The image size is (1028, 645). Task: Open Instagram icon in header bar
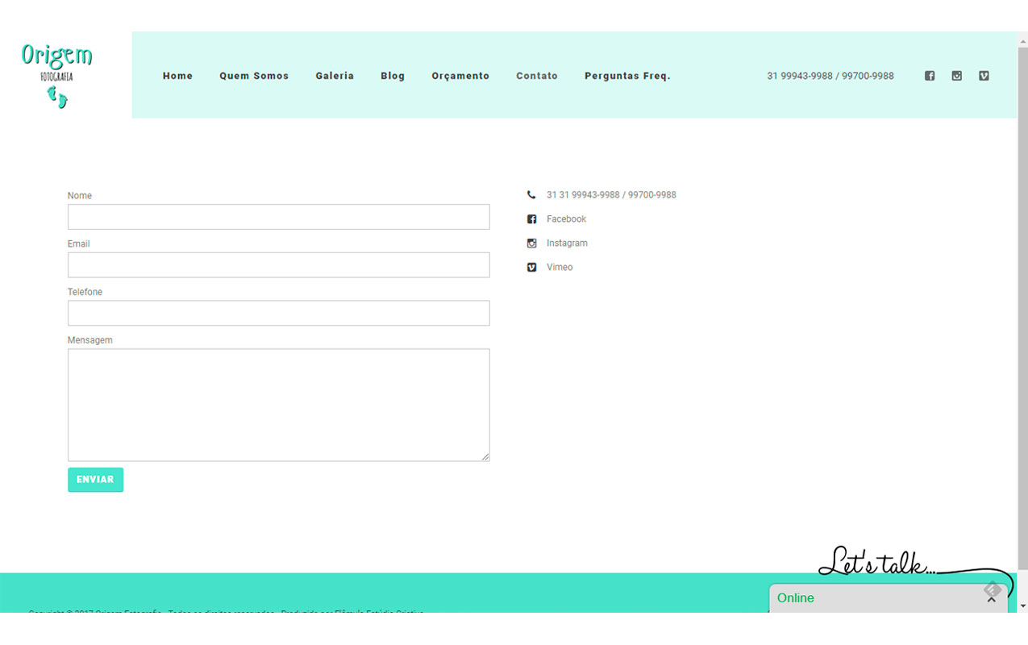957,76
